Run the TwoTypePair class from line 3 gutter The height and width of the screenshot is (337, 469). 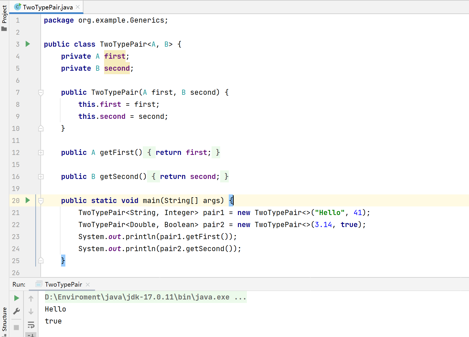(28, 44)
